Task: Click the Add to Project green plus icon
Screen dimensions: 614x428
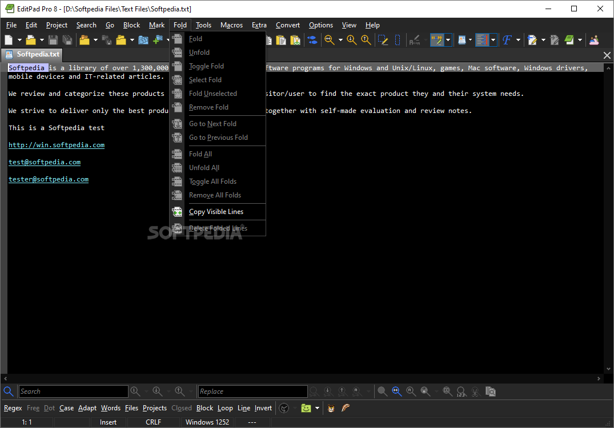Action: (x=158, y=40)
